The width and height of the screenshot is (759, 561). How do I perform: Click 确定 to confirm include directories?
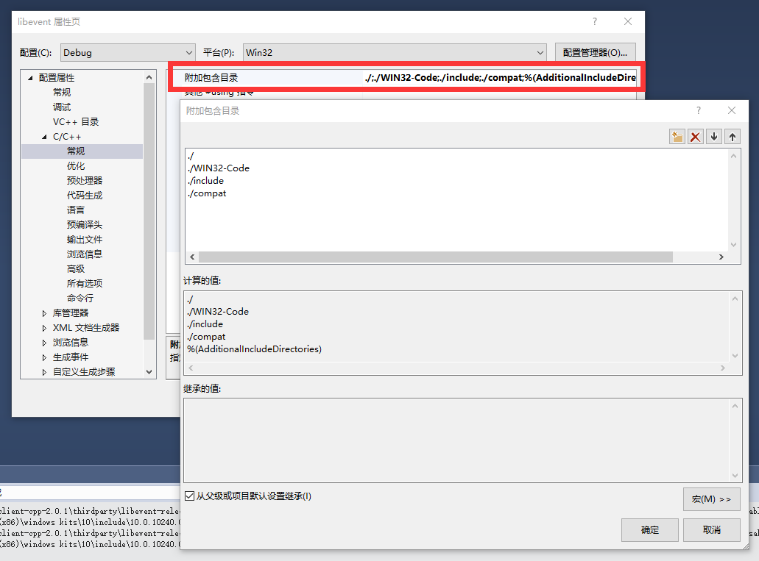pos(649,529)
